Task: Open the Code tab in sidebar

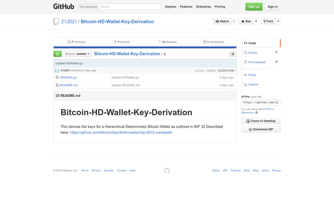Action: point(261,43)
